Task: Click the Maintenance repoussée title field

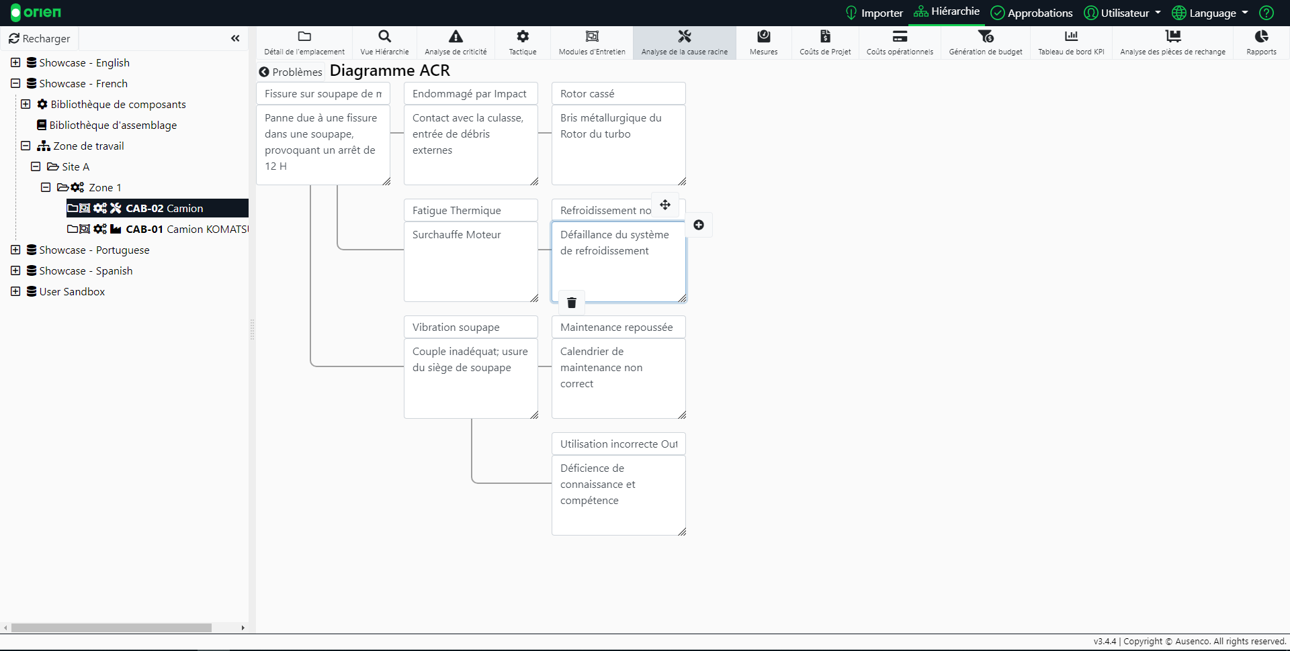Action: coord(619,327)
